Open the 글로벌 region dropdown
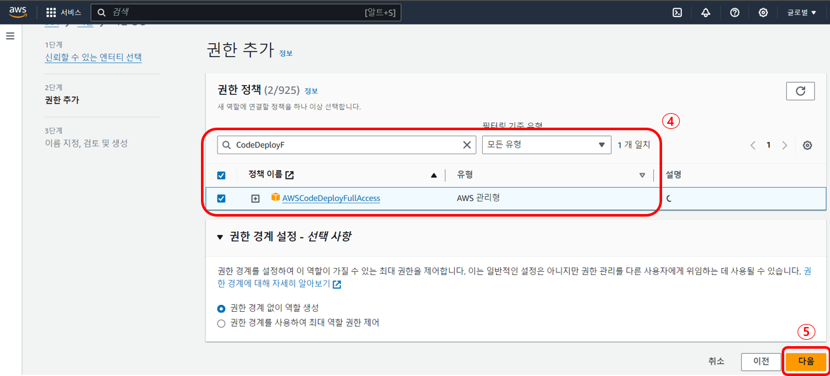The image size is (830, 376). (x=801, y=13)
